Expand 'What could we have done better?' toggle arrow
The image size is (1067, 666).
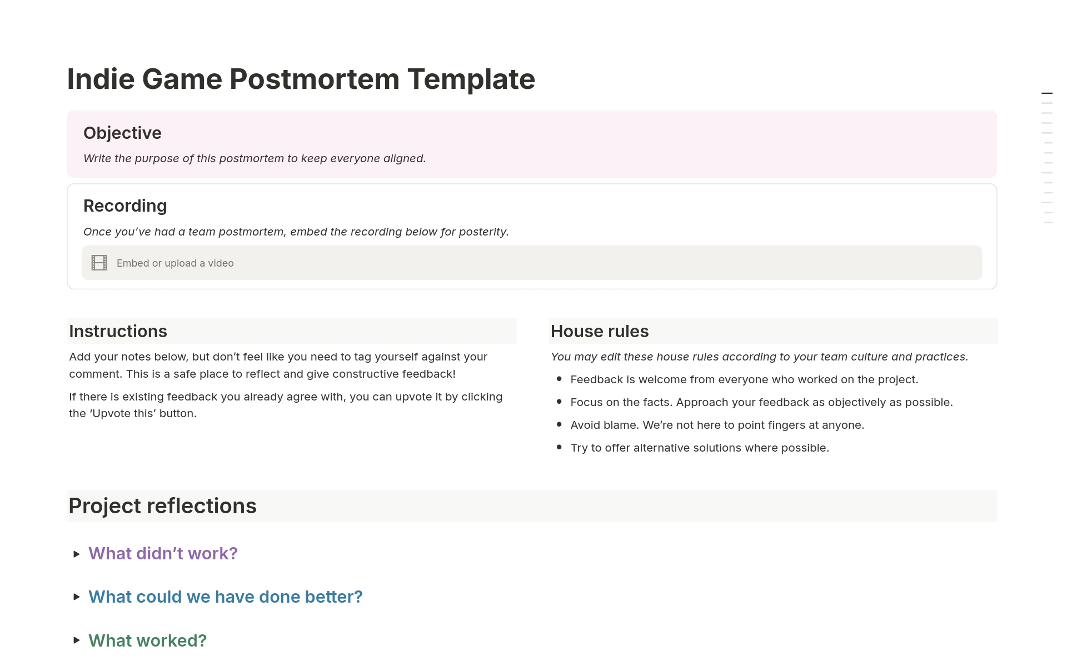pos(77,597)
